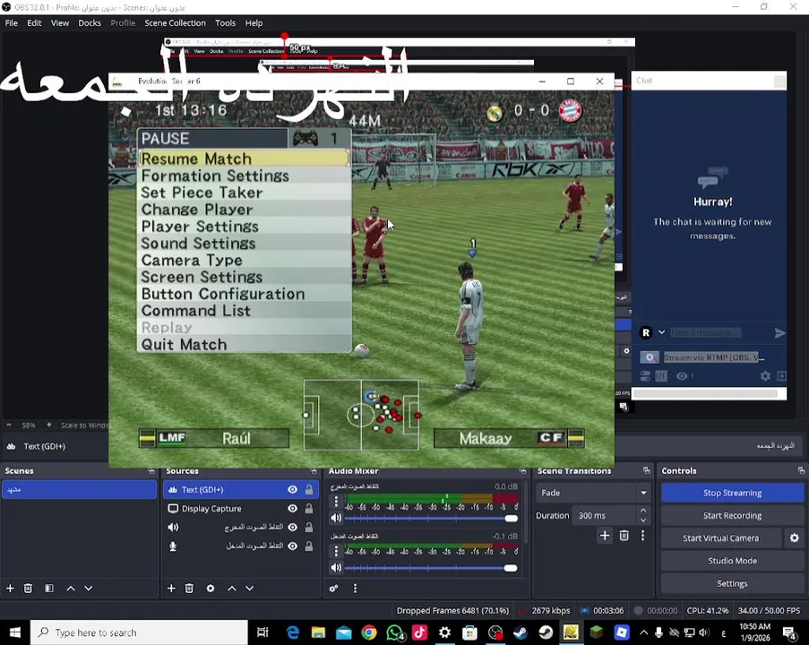Mute the second audio mixer channel
Image resolution: width=809 pixels, height=645 pixels.
pos(336,568)
